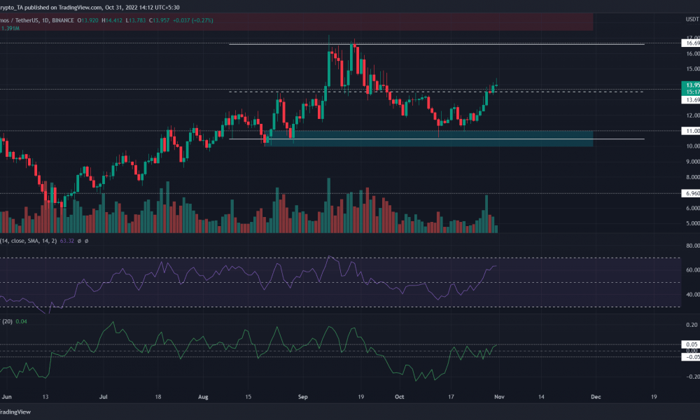Click the 13.69 price level label

[691, 99]
